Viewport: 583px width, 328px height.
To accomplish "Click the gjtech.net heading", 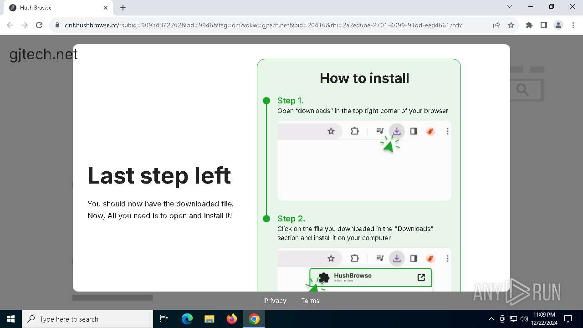I will click(44, 54).
